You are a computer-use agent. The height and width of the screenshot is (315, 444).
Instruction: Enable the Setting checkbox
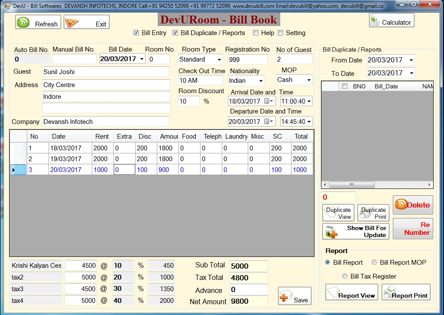pos(280,33)
